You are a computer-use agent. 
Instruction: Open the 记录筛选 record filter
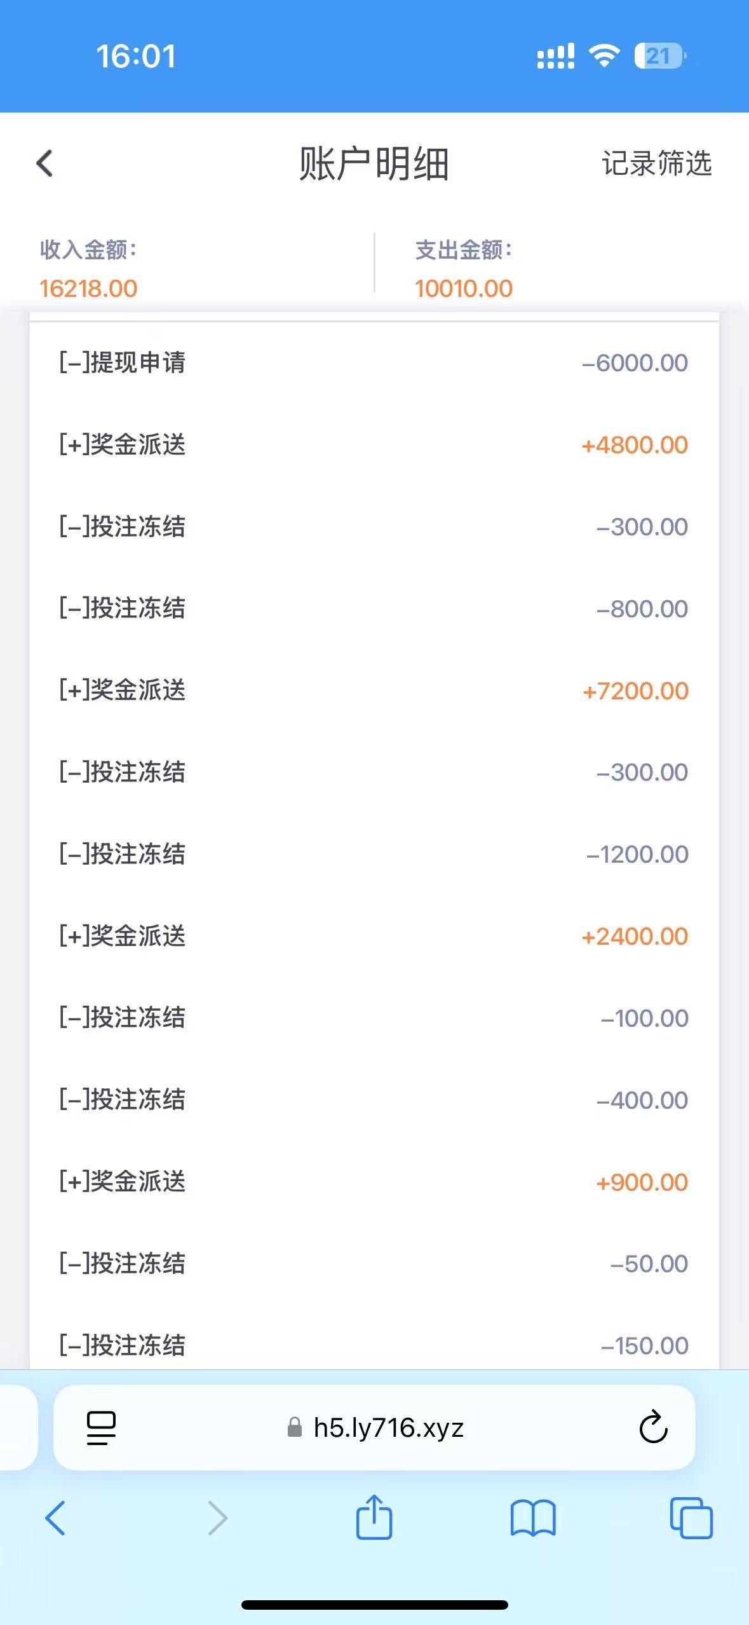pyautogui.click(x=656, y=163)
